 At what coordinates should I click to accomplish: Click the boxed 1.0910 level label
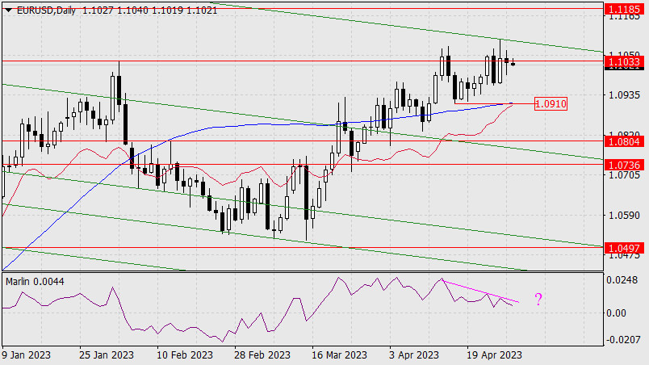[551, 103]
